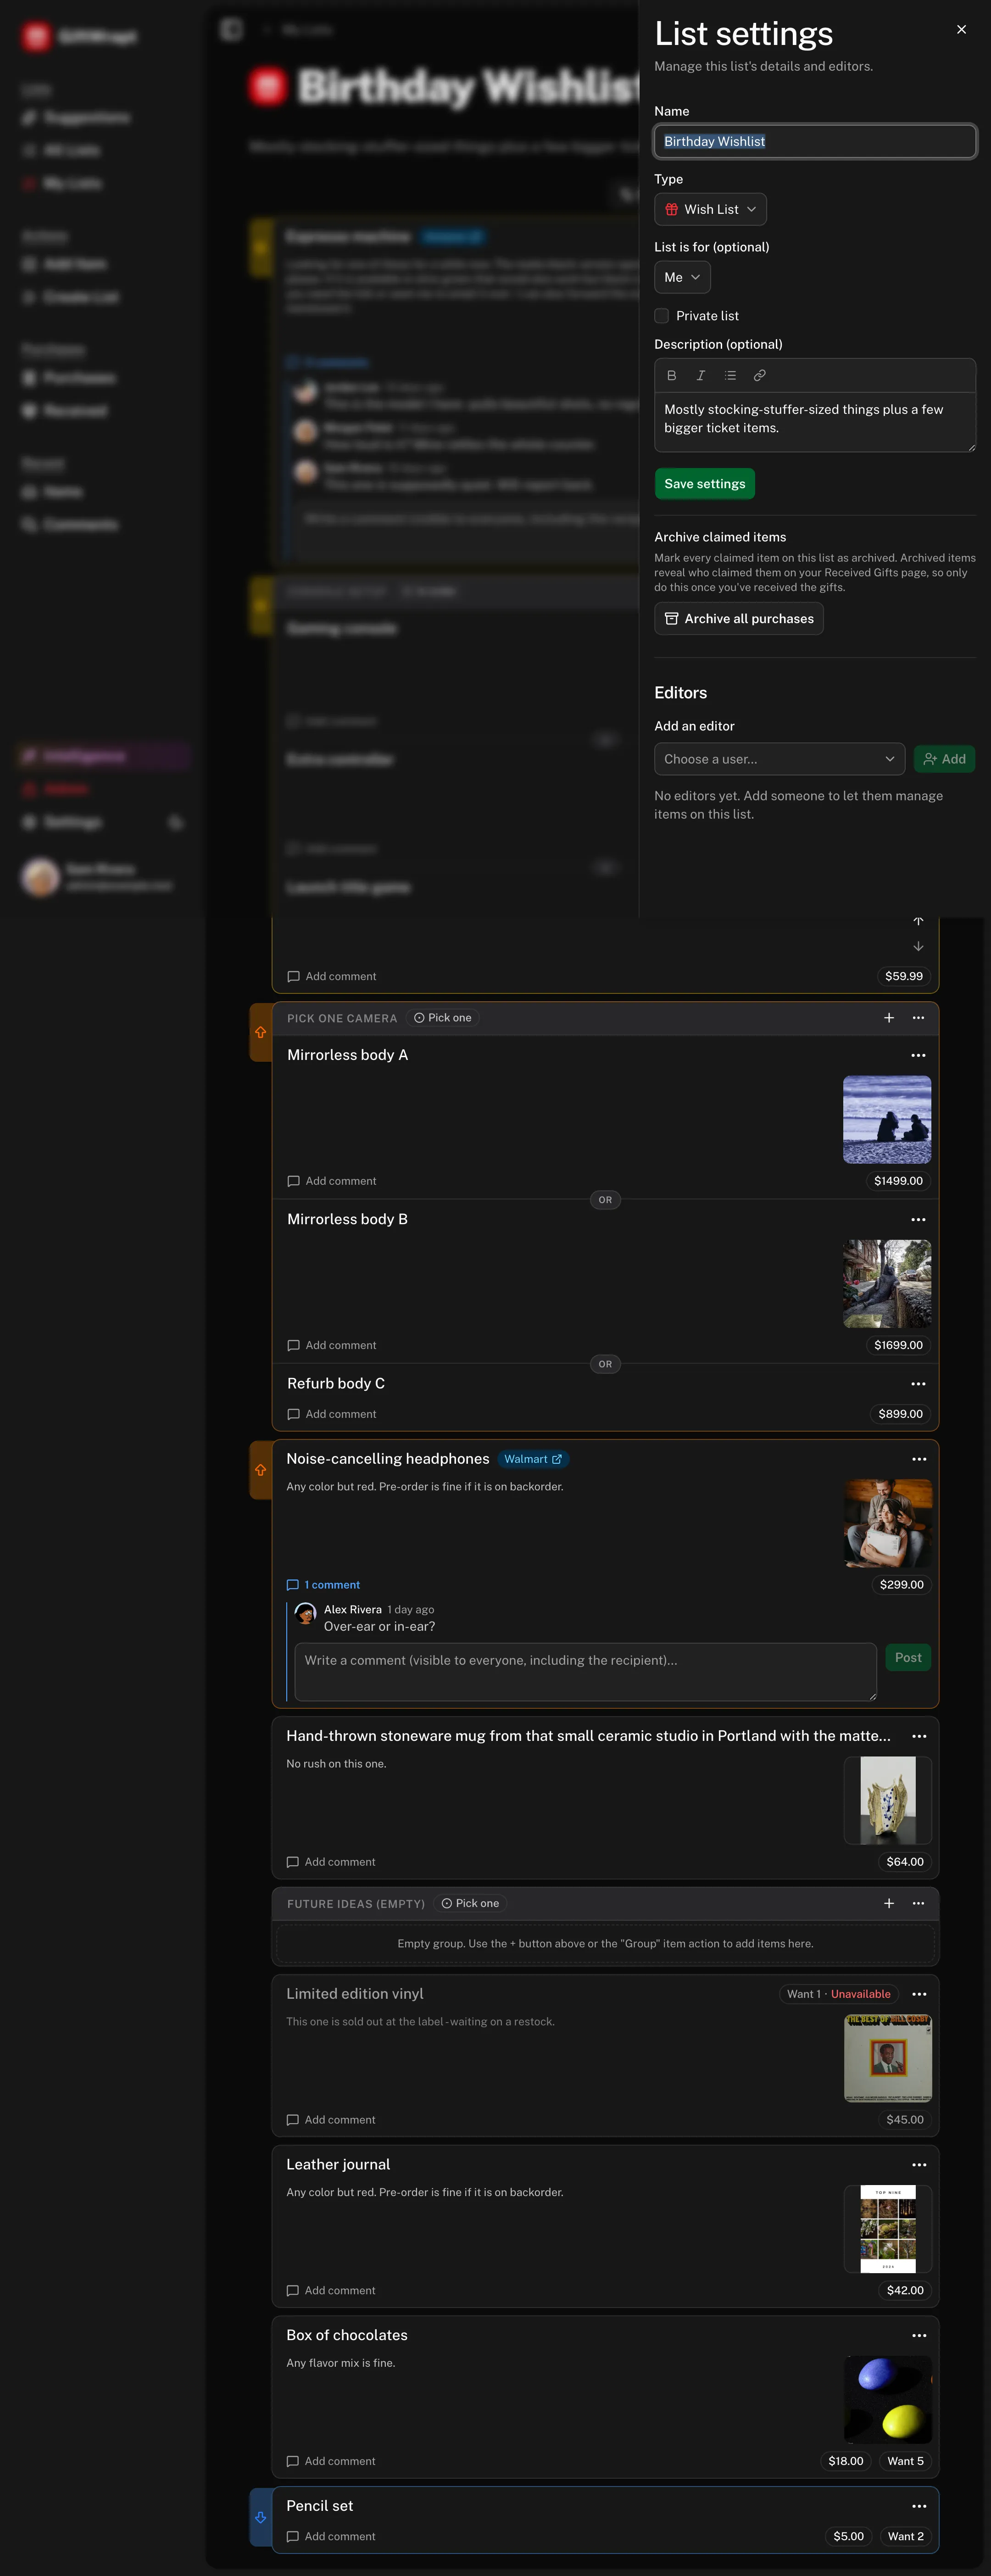The height and width of the screenshot is (2576, 991).
Task: Open Mirrorless body B thumbnail
Action: [x=887, y=1284]
